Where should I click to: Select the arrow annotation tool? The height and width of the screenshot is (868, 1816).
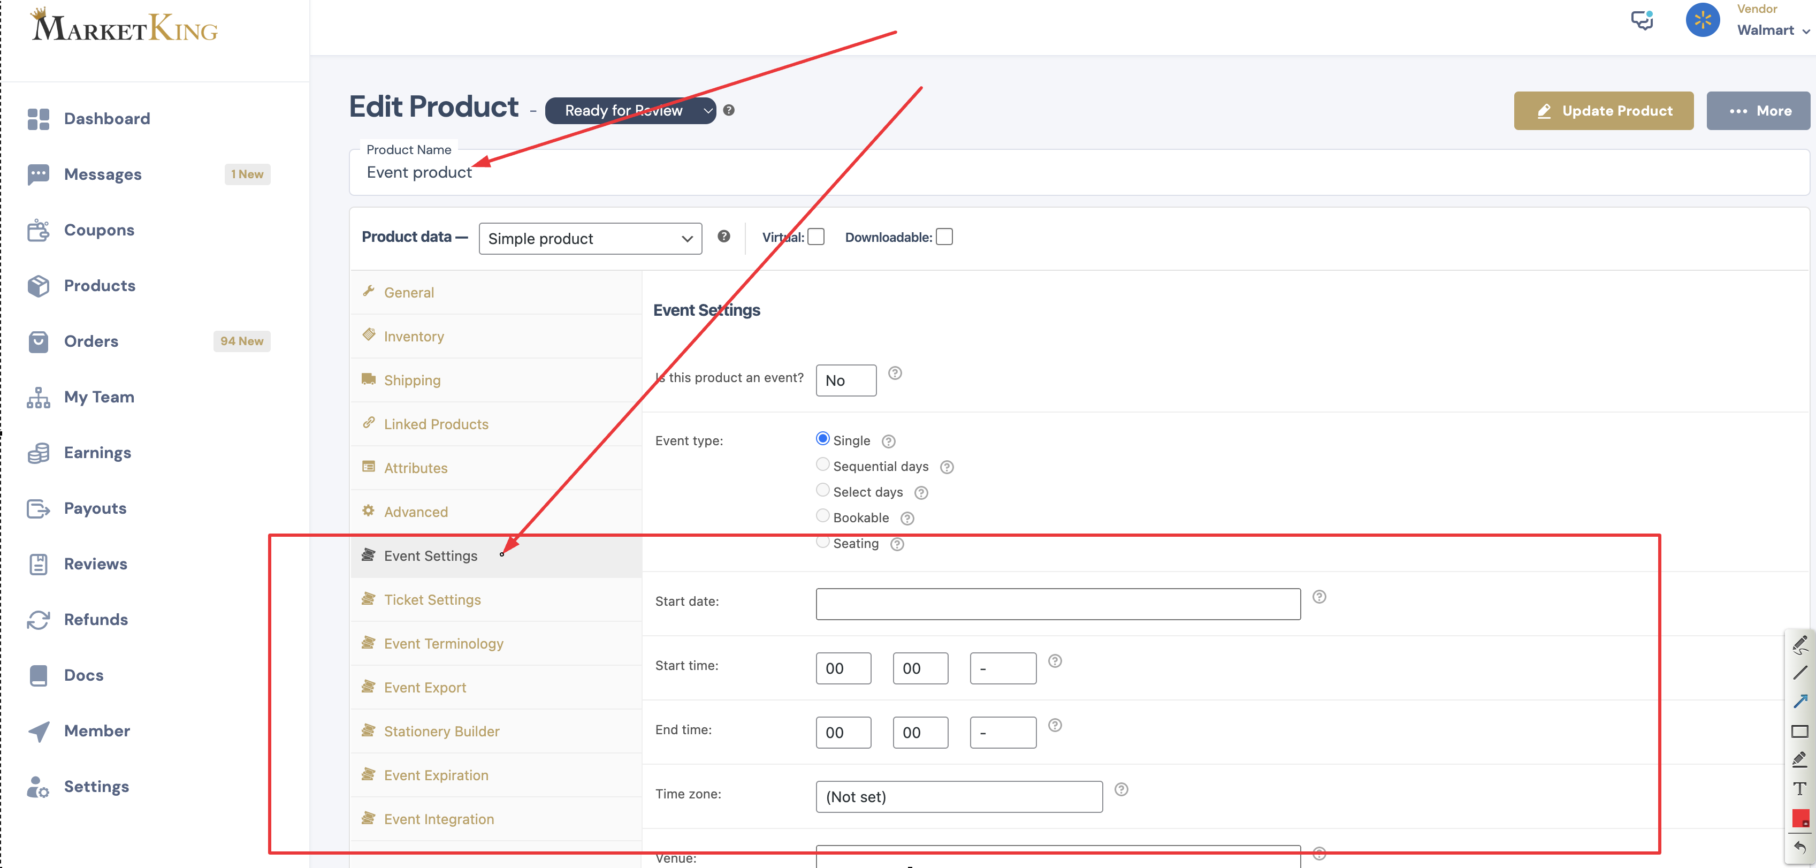point(1800,701)
